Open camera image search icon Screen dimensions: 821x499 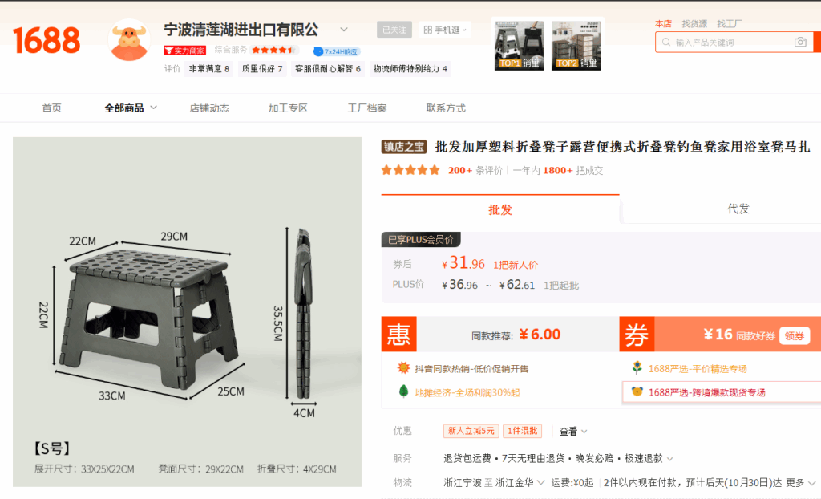pos(800,42)
